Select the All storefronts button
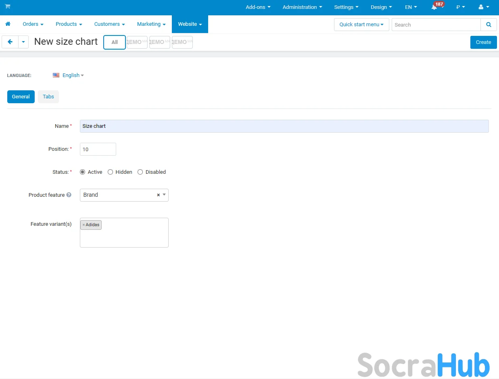 point(115,42)
